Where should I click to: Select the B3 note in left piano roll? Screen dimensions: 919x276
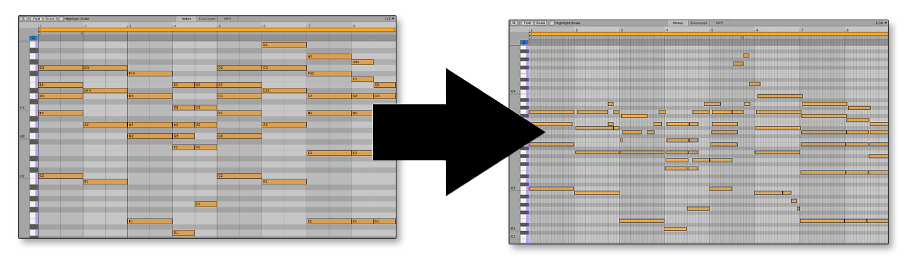(284, 45)
